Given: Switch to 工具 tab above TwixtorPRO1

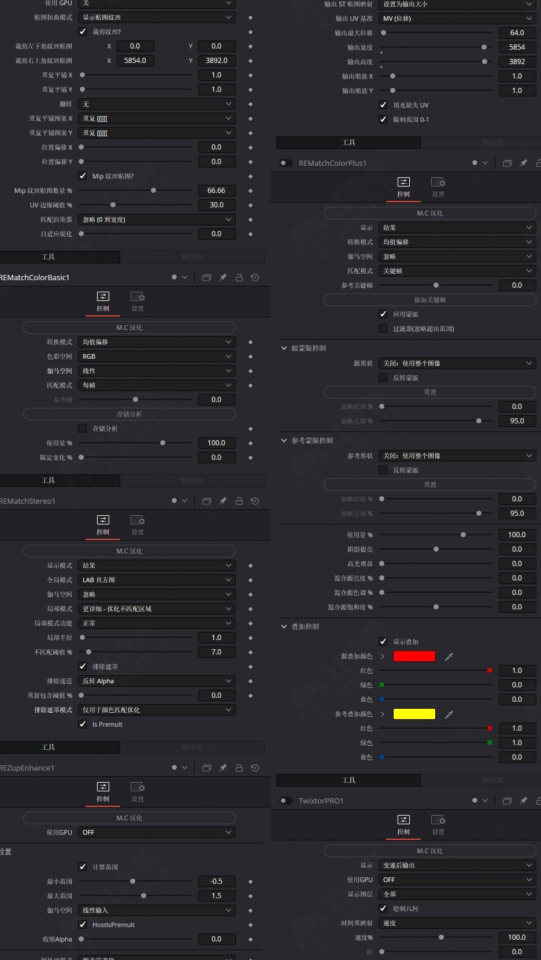Looking at the screenshot, I should (349, 780).
